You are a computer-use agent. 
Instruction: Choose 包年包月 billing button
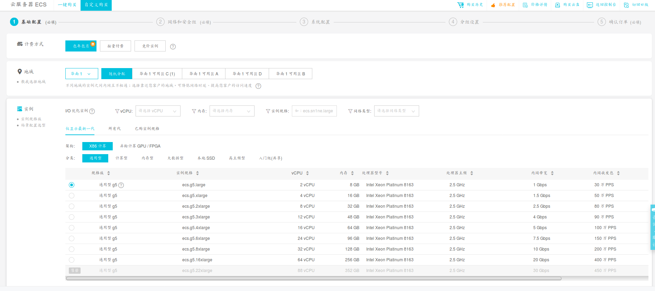81,46
